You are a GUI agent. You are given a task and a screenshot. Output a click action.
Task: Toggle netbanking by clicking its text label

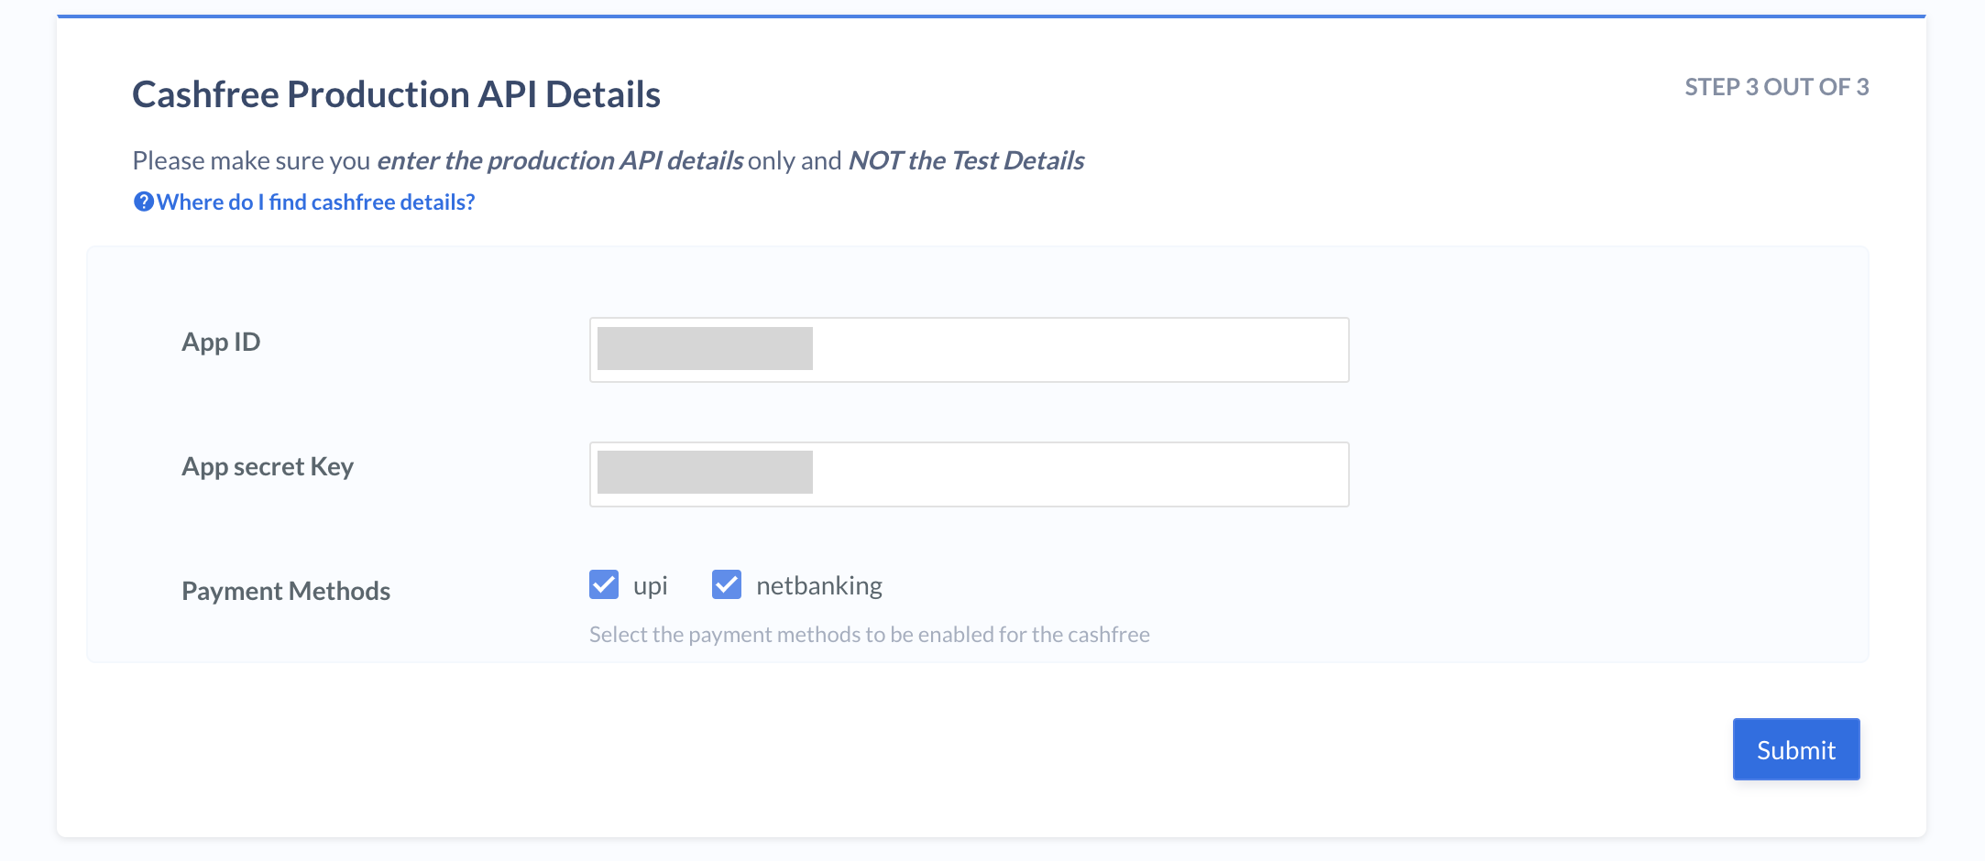coord(819,586)
